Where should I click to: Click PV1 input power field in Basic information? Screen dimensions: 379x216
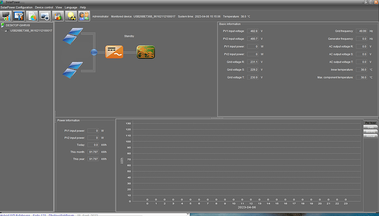click(253, 47)
